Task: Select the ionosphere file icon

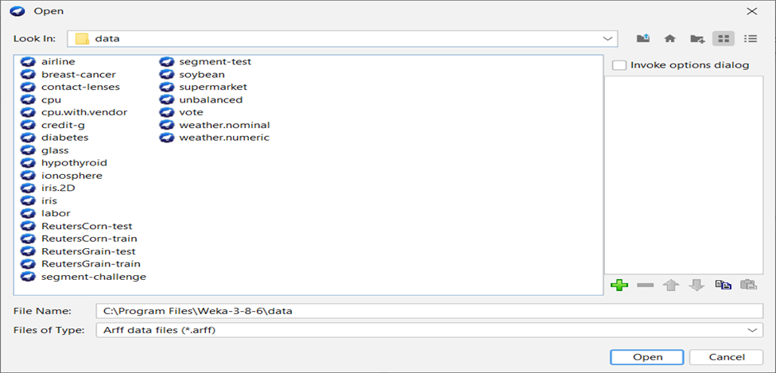Action: point(28,175)
